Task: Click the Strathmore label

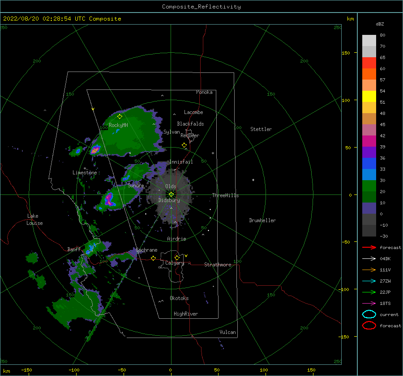Action: 218,265
